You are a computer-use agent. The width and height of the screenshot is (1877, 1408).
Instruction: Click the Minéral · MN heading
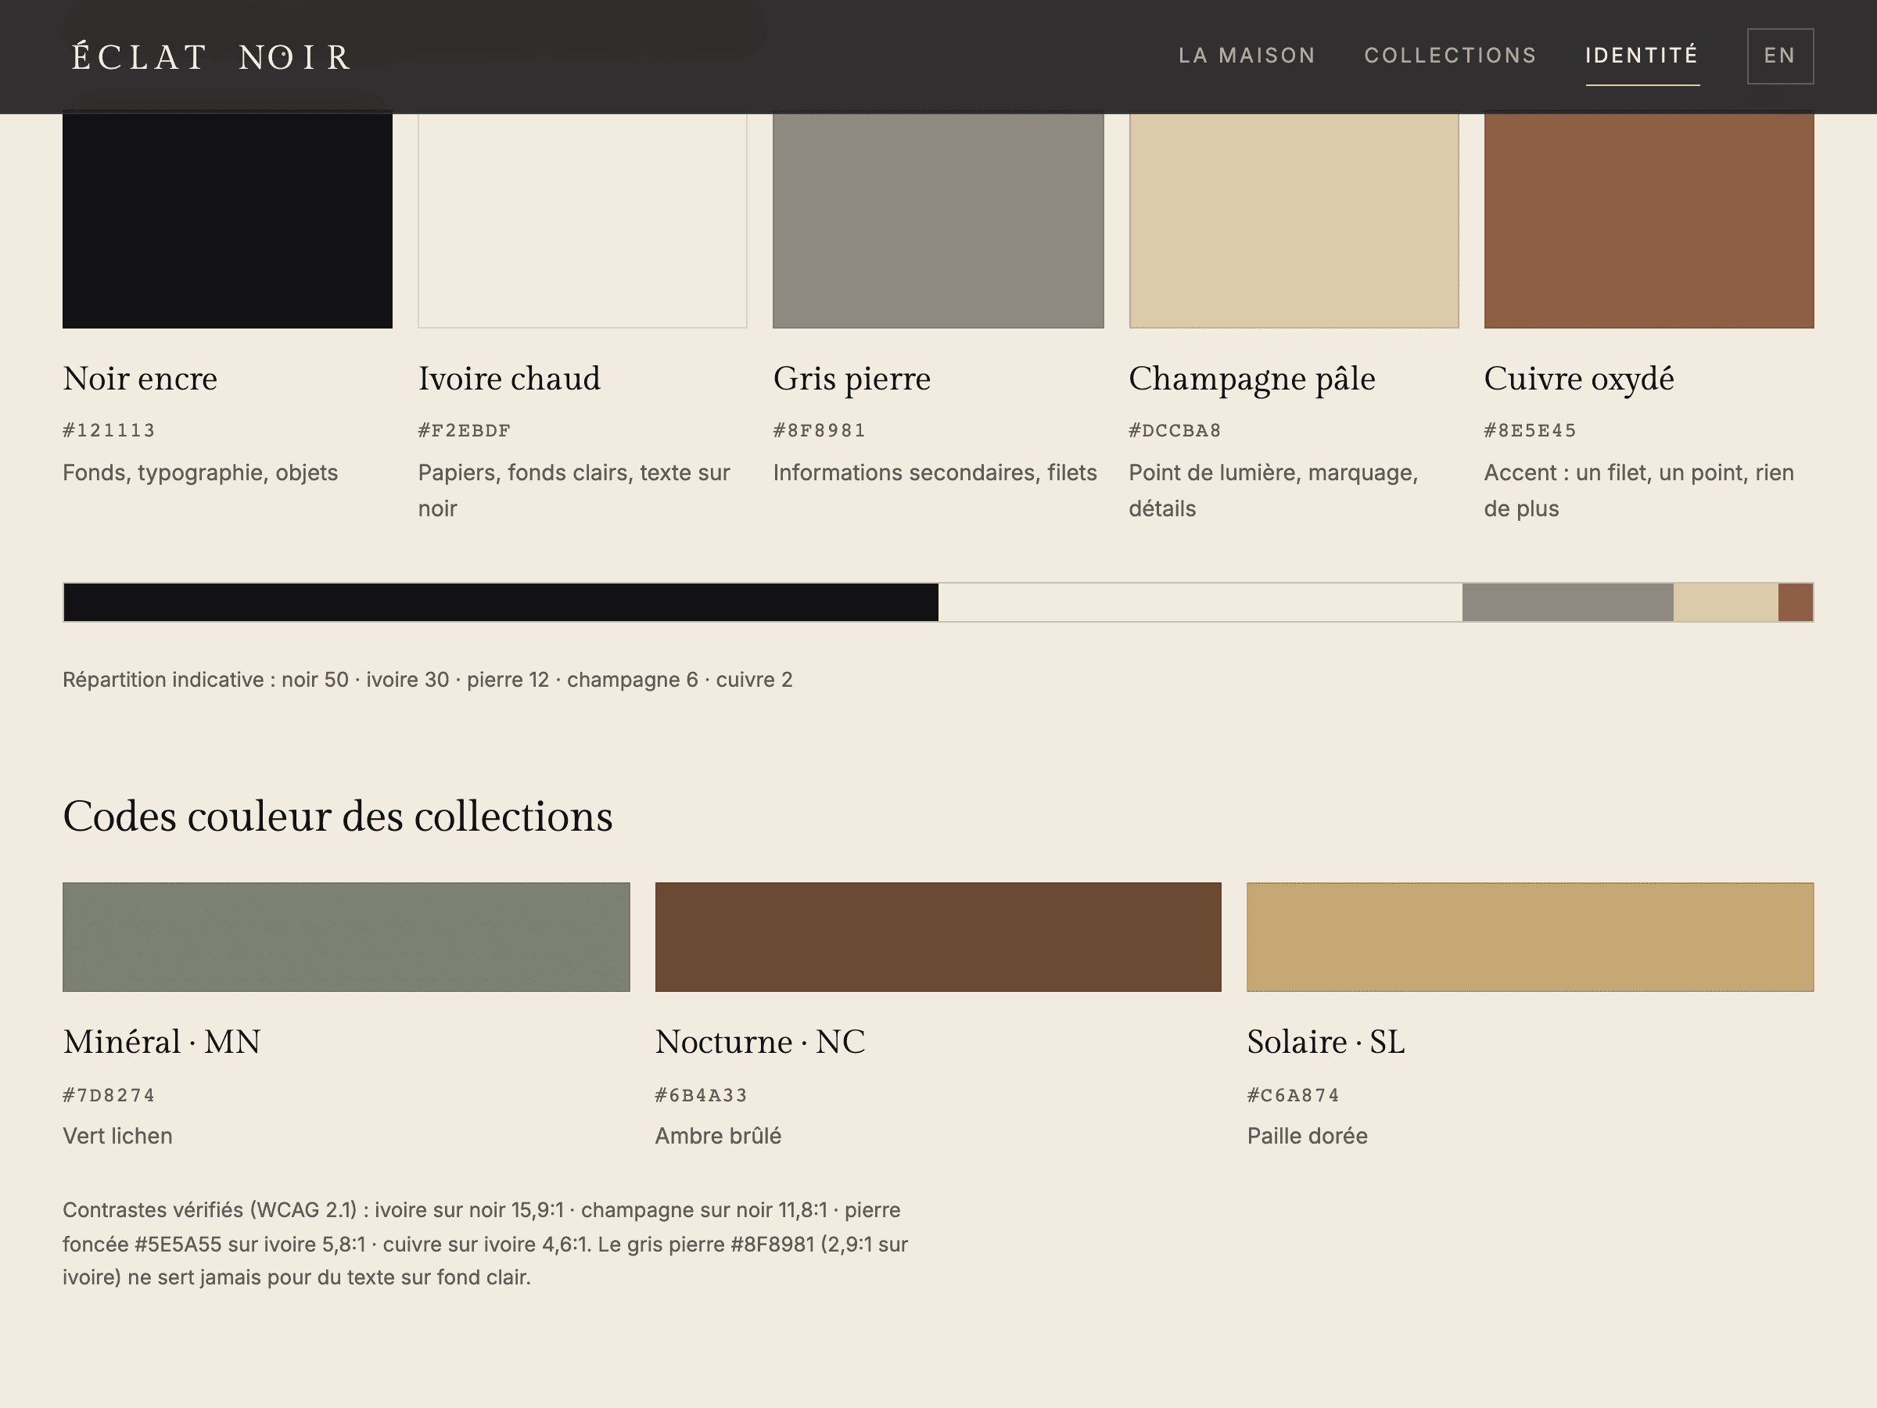(162, 1041)
